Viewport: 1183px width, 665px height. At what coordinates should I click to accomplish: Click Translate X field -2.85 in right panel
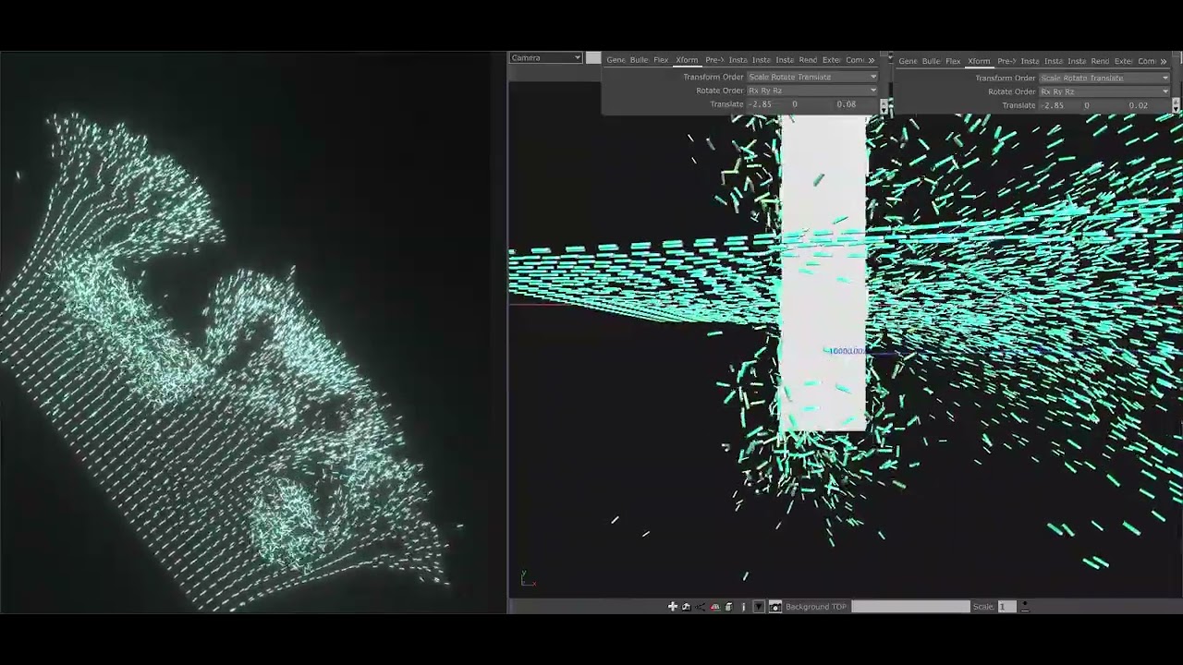pyautogui.click(x=1060, y=105)
